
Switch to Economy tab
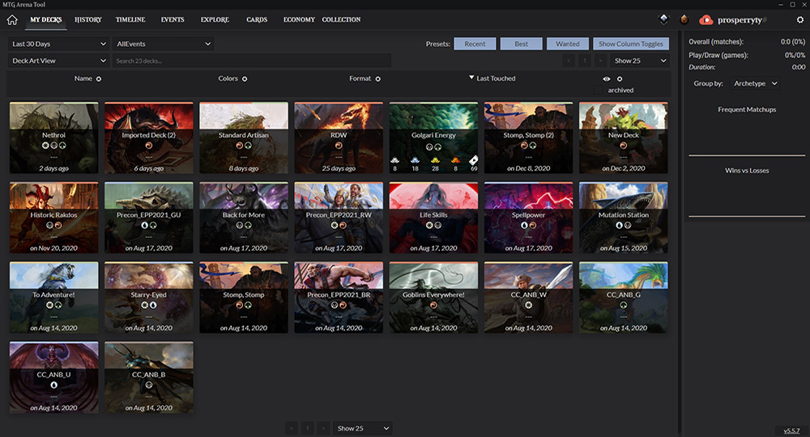(299, 19)
